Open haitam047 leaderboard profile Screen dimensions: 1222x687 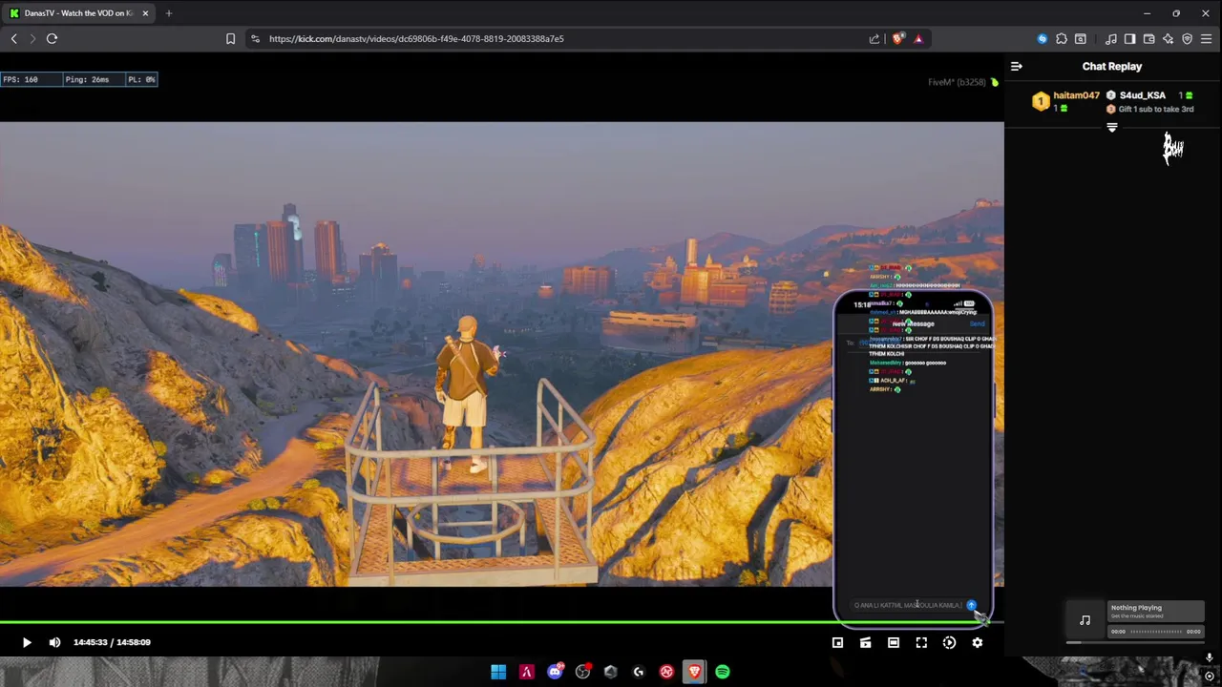1076,95
